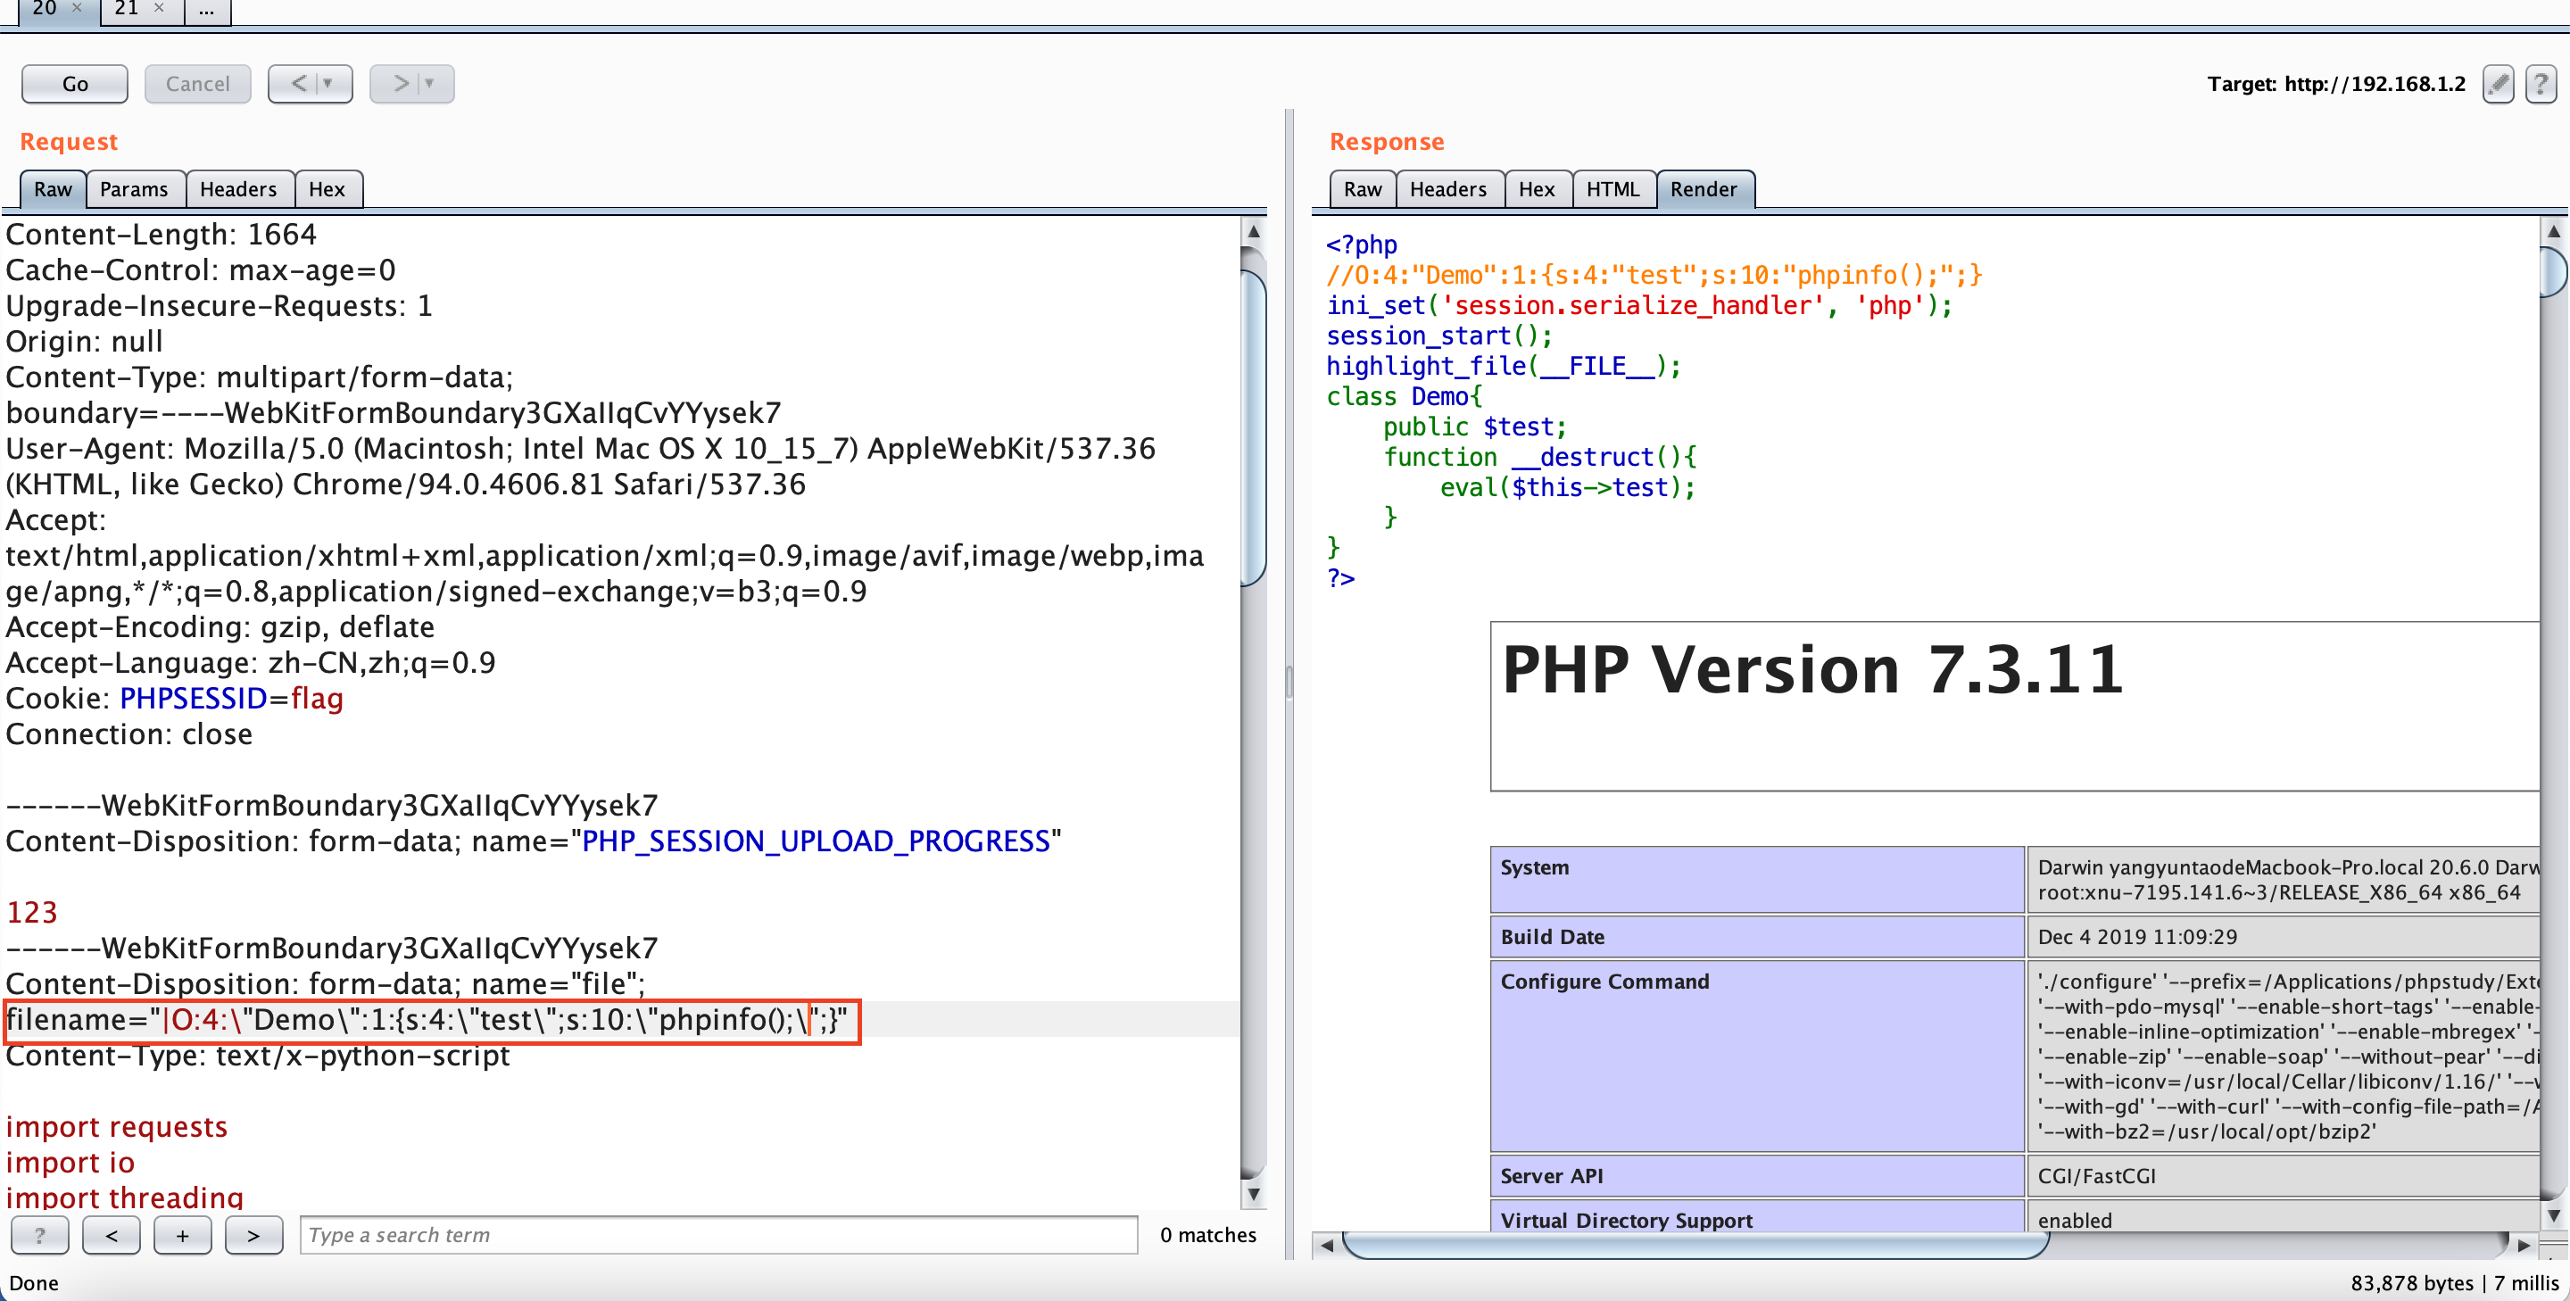
Task: Click the 'session_start();' code line
Action: [x=1438, y=336]
